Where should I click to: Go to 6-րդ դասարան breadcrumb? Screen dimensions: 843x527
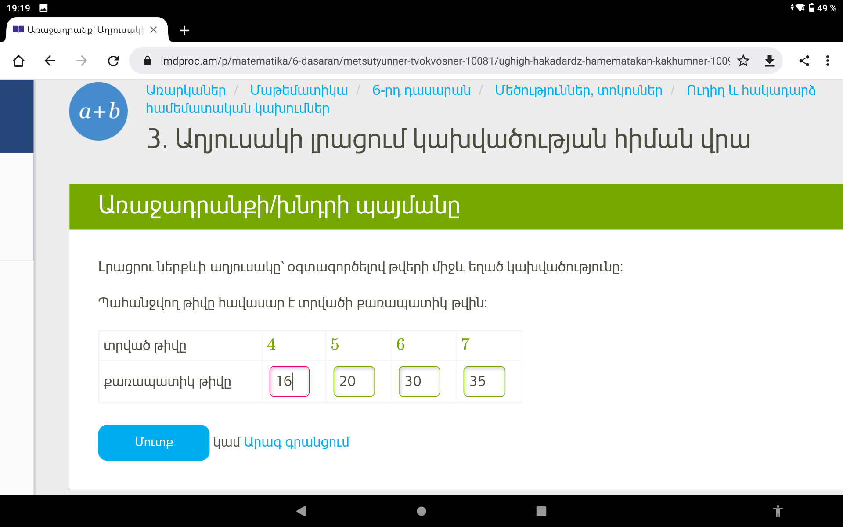[421, 90]
